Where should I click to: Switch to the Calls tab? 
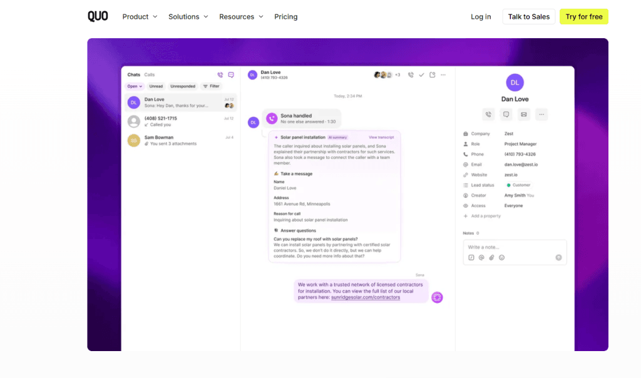pos(150,74)
